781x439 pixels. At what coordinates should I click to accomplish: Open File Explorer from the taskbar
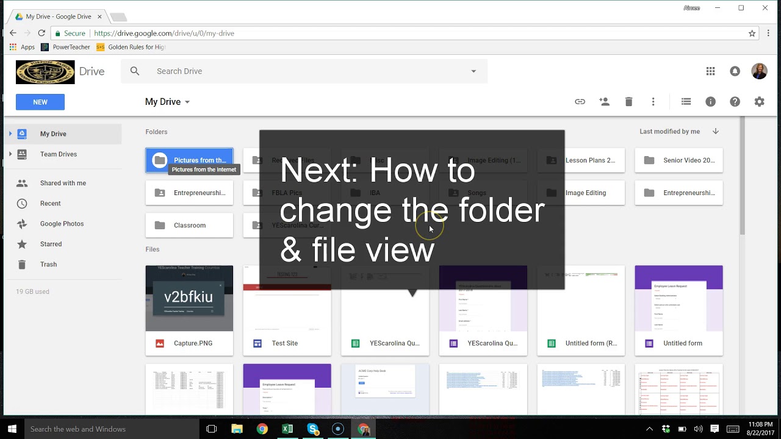[237, 429]
